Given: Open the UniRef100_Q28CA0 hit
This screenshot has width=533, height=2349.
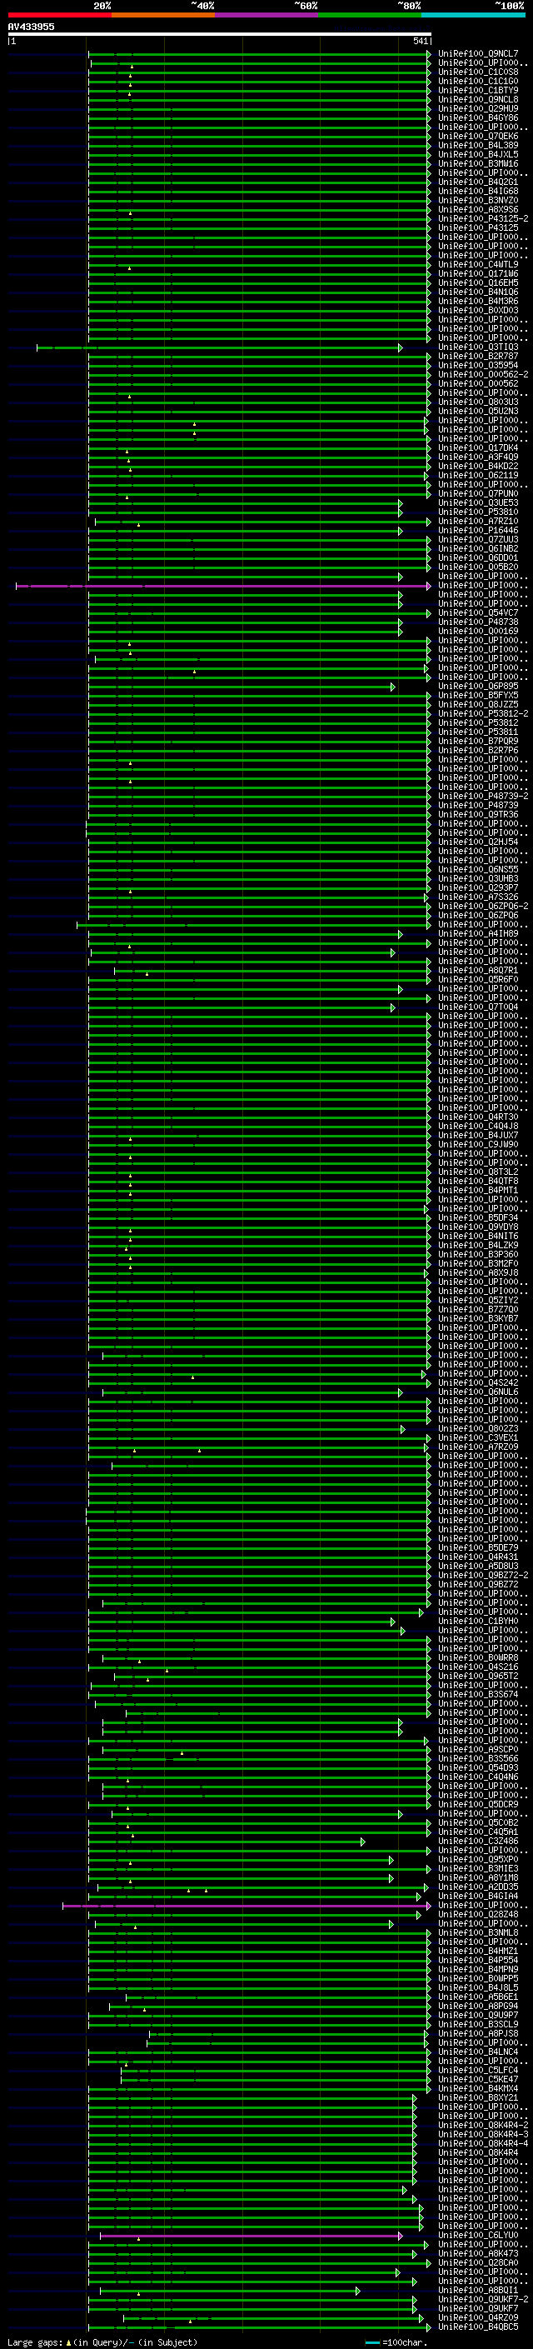Looking at the screenshot, I should 477,2263.
